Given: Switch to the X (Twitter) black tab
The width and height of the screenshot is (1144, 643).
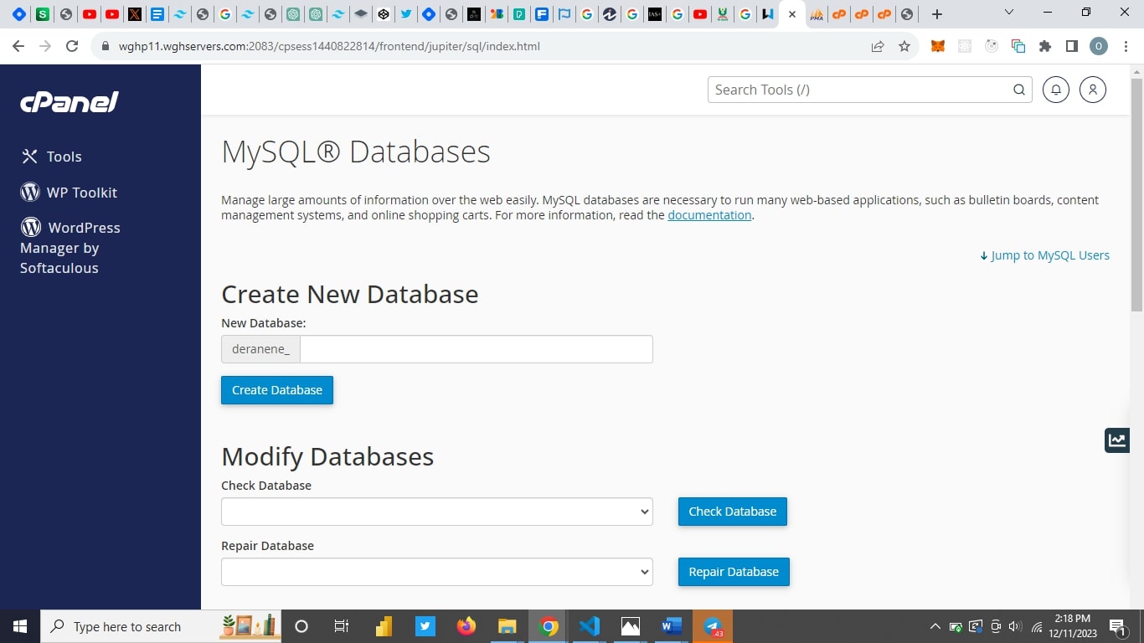Looking at the screenshot, I should click(135, 14).
